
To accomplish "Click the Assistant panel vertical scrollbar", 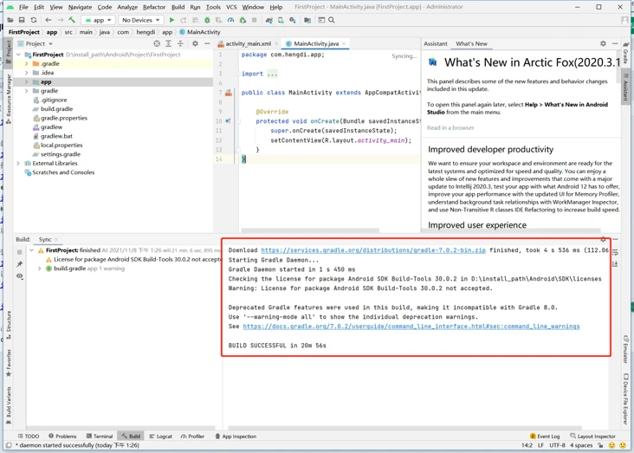I will [x=618, y=67].
